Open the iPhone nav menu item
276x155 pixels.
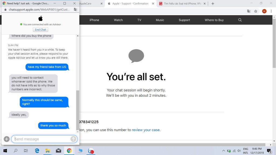tap(94, 20)
